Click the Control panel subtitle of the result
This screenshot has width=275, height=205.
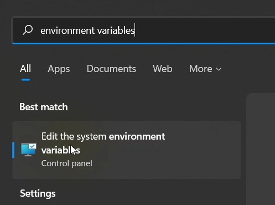pos(67,163)
